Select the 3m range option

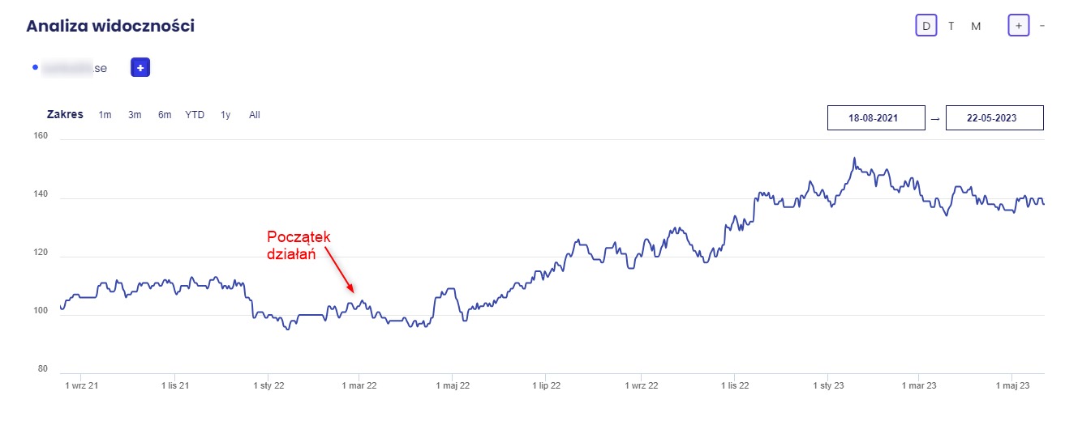pyautogui.click(x=135, y=115)
